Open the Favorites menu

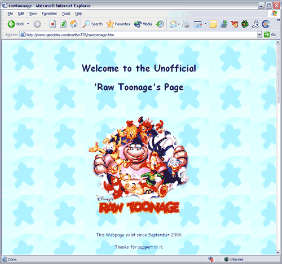[x=49, y=14]
